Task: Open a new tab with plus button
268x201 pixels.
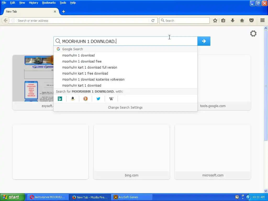Action: [x=64, y=12]
